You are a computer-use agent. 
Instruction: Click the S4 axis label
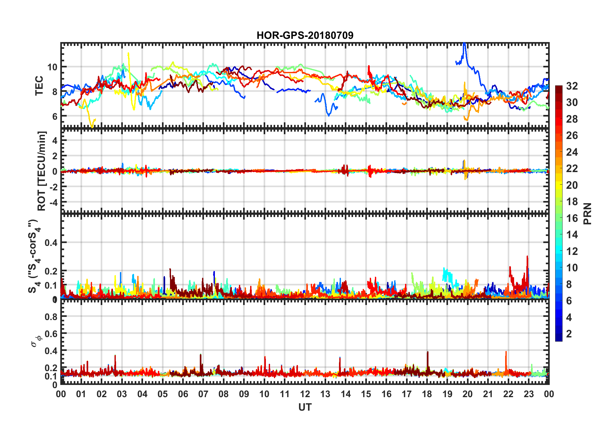coord(34,256)
